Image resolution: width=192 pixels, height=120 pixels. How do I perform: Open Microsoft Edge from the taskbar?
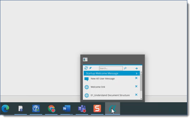pos(5,108)
